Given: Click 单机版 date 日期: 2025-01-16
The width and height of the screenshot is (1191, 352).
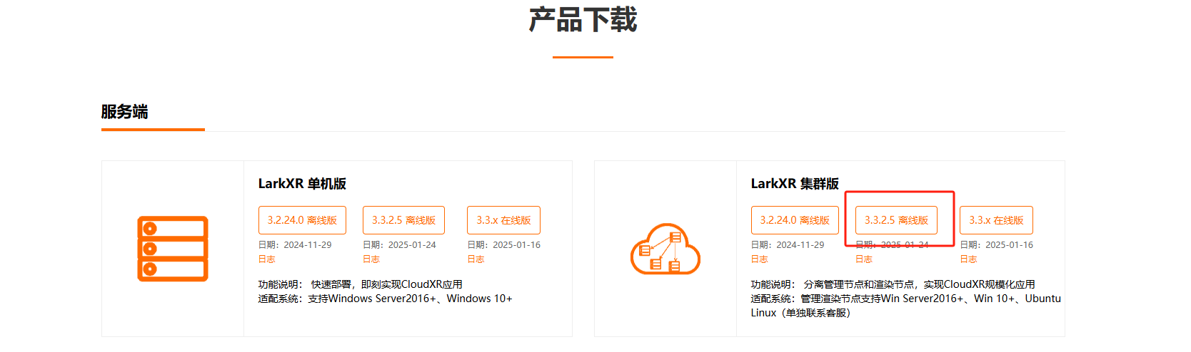Looking at the screenshot, I should (x=503, y=244).
